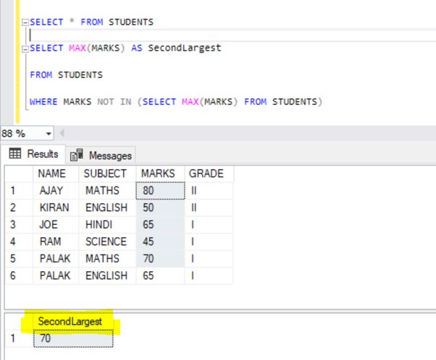Collapse the SELECT MAX(MARKS) query block
Viewport: 436px width, 360px height.
pyautogui.click(x=25, y=49)
